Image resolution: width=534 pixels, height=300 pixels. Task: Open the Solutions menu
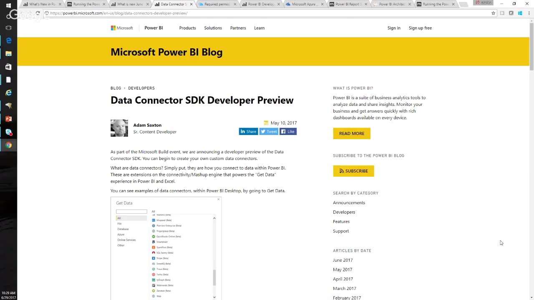213,28
